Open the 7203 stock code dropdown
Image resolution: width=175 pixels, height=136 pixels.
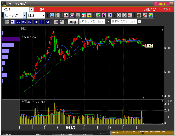tap(31, 9)
